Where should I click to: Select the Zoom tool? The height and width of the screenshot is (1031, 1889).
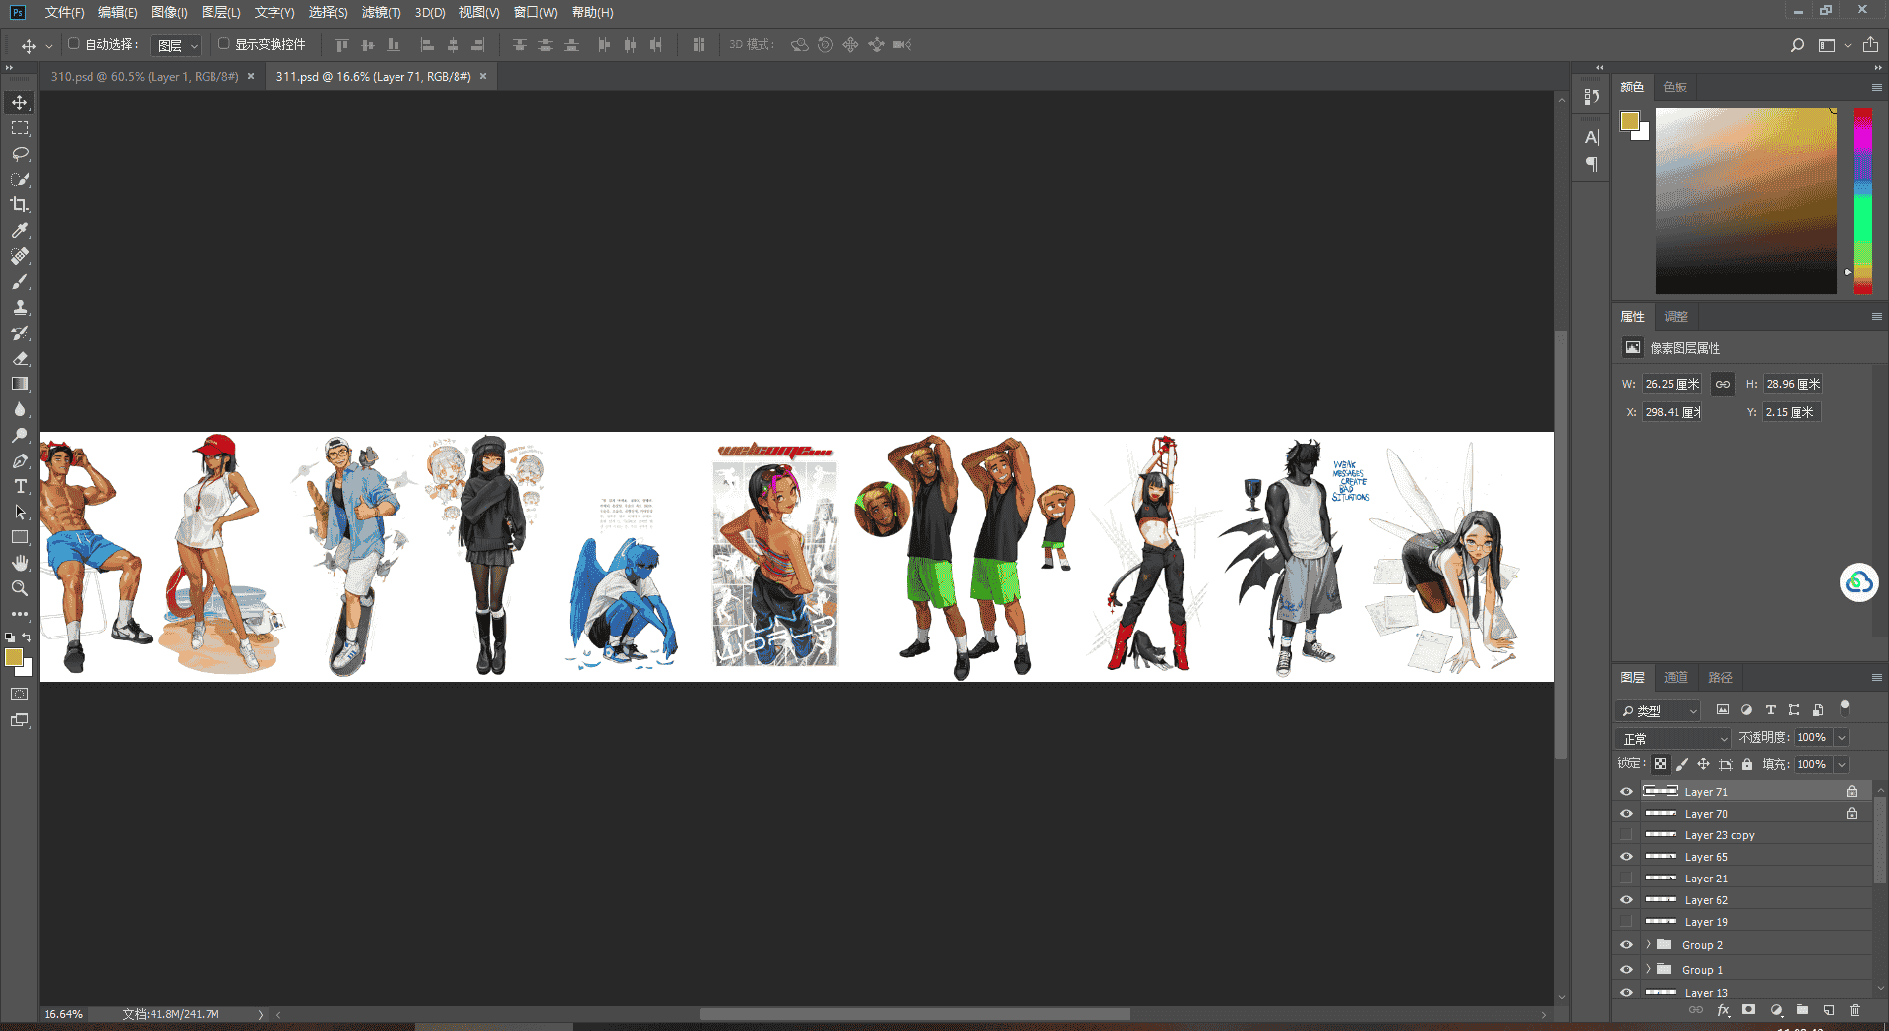20,588
